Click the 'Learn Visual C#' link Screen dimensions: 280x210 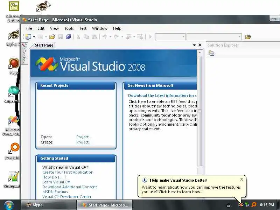pos(56,182)
